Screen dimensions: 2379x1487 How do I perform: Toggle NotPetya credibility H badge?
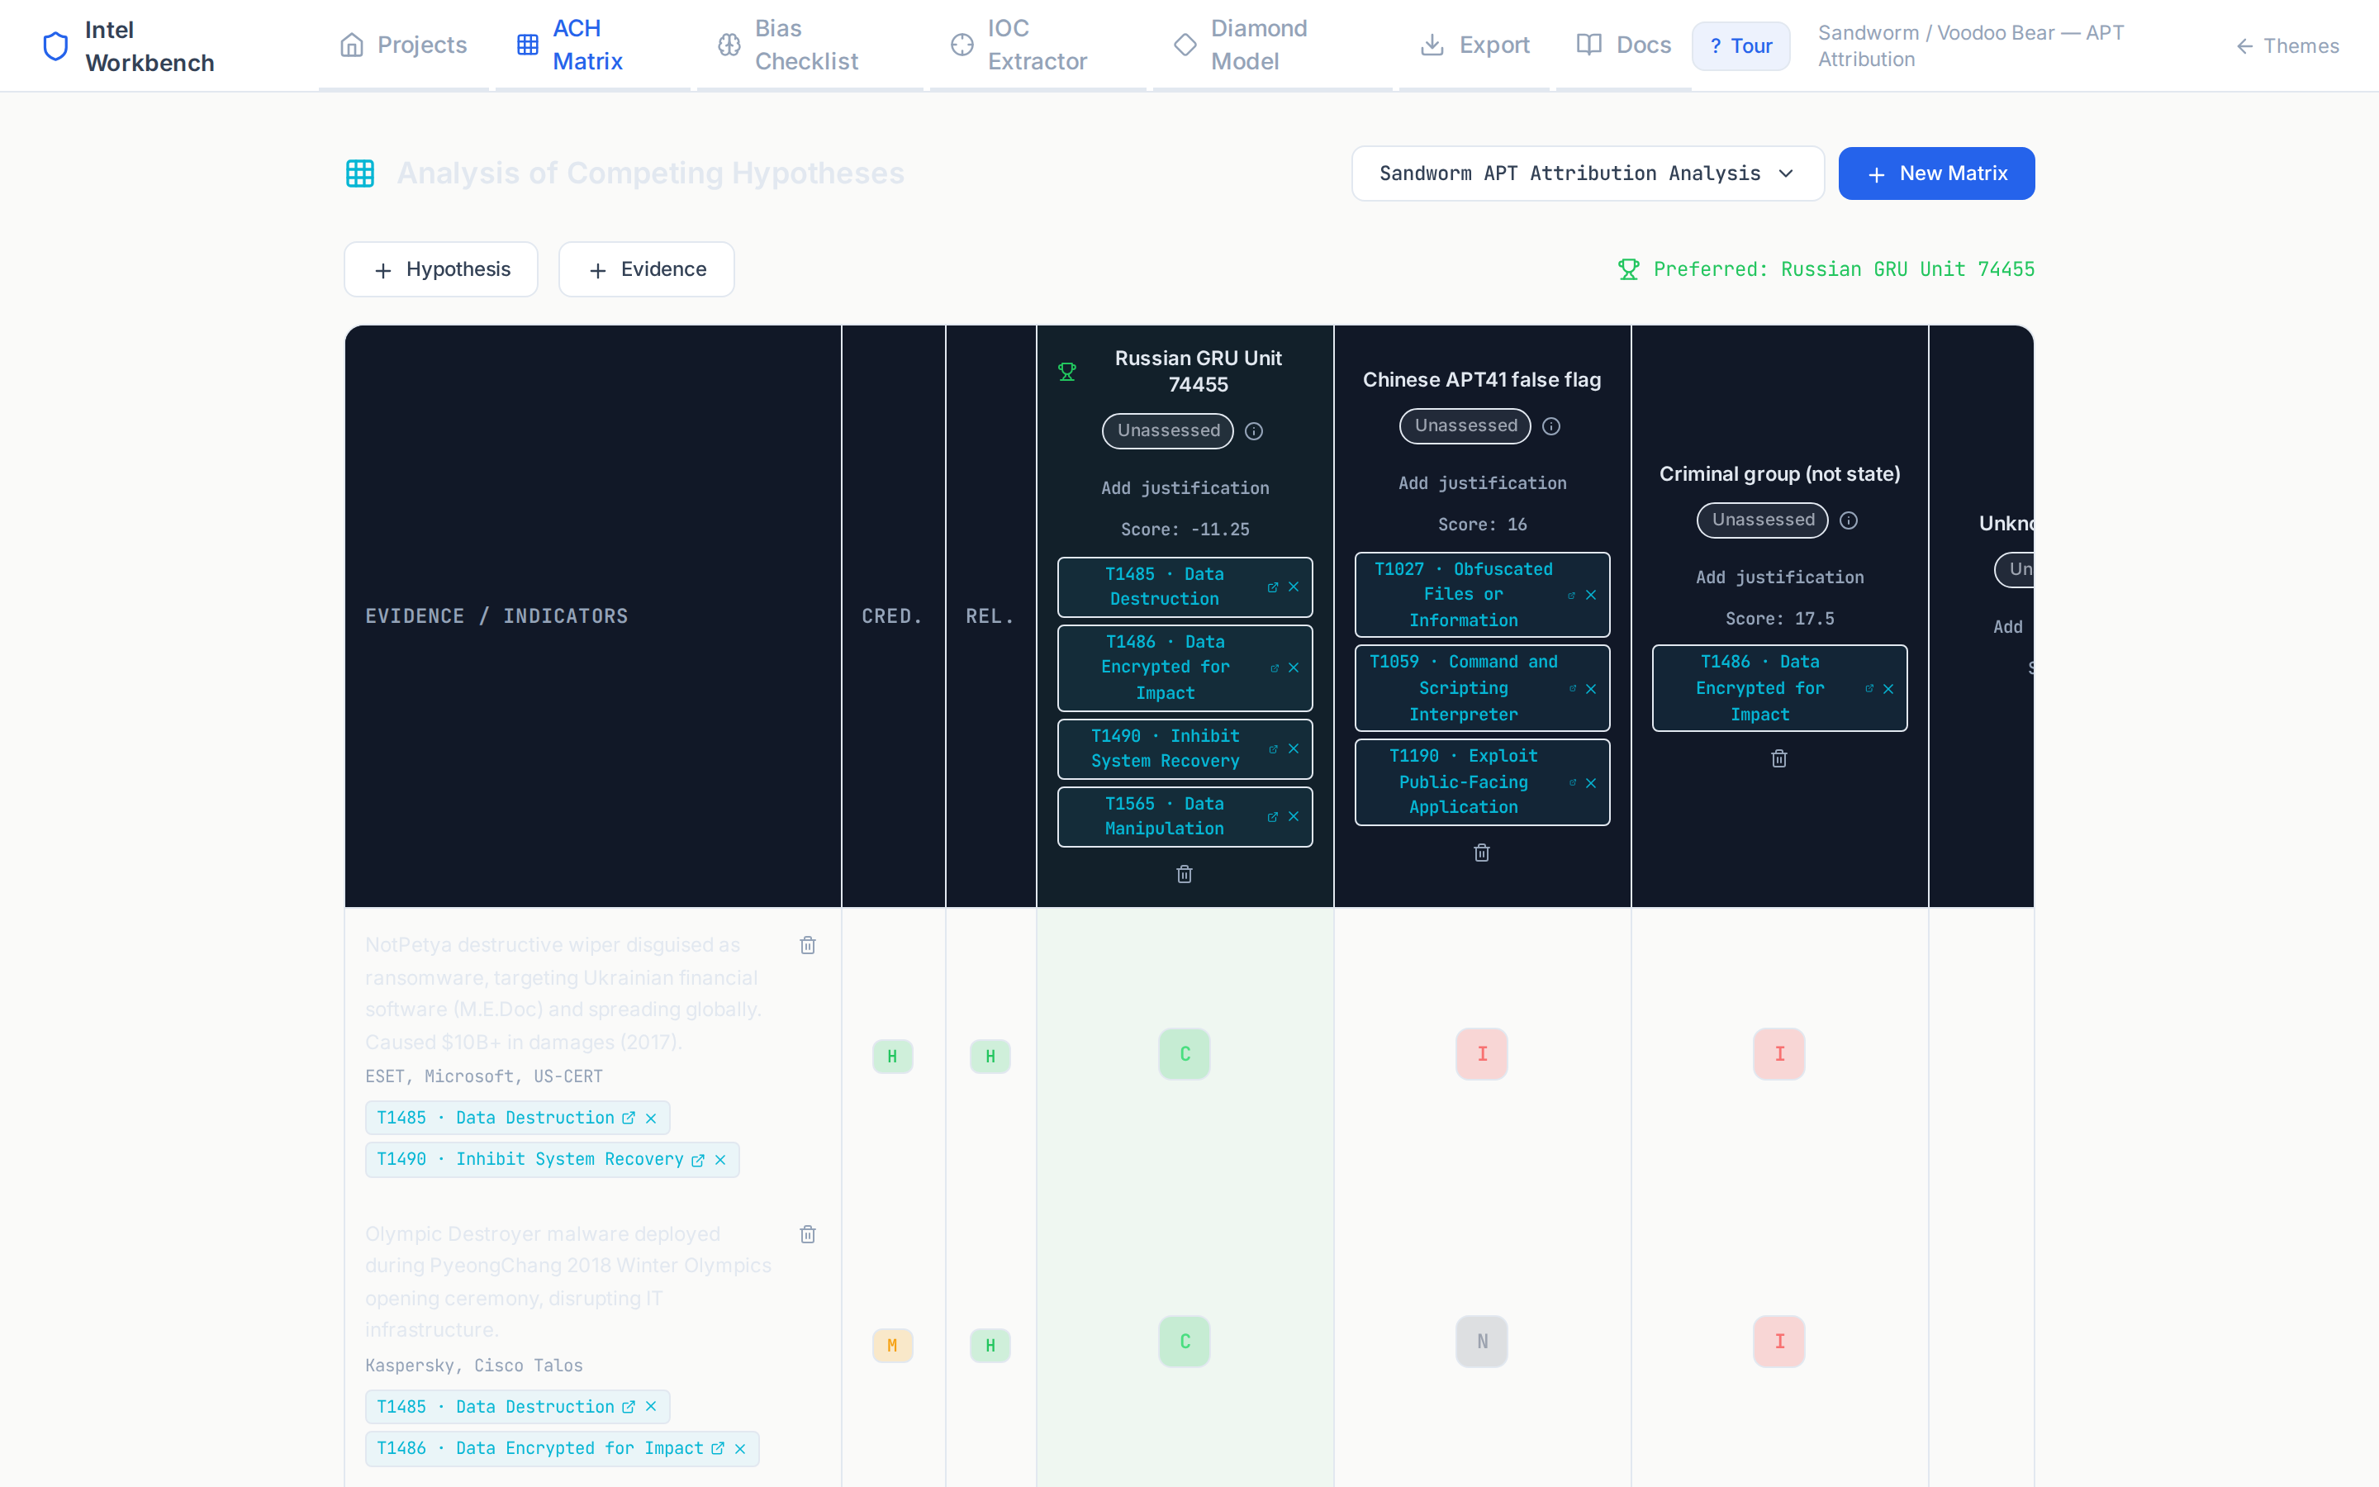pyautogui.click(x=893, y=1057)
